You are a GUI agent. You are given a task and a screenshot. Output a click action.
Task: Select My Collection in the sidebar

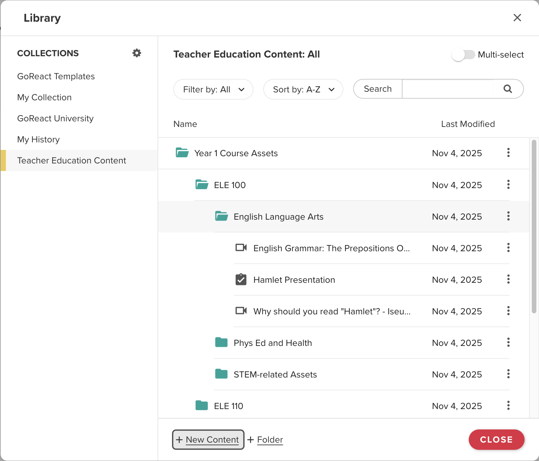click(44, 97)
